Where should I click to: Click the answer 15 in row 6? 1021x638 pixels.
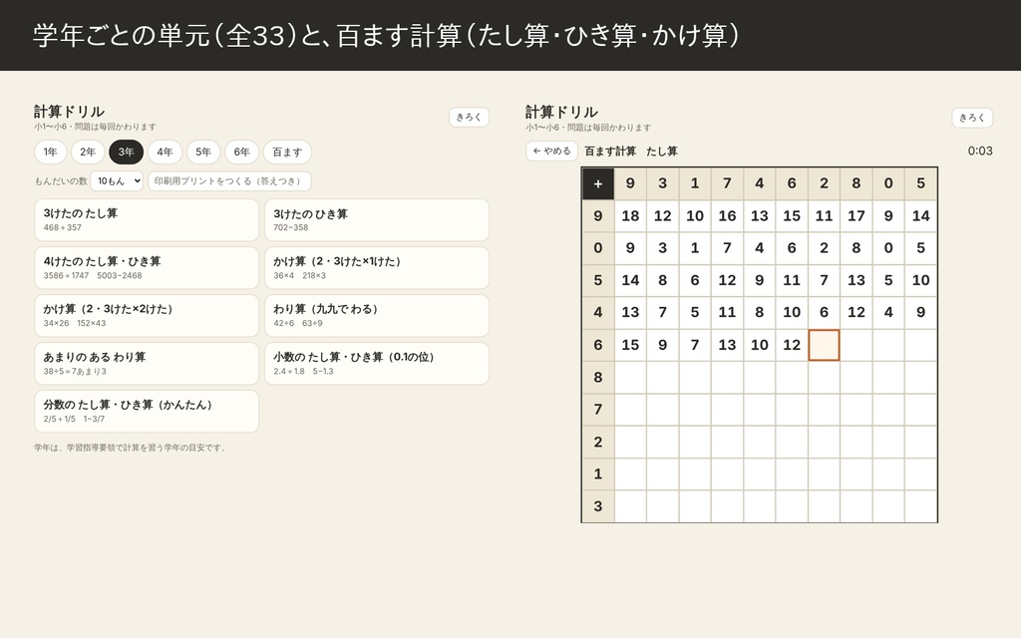pos(630,345)
